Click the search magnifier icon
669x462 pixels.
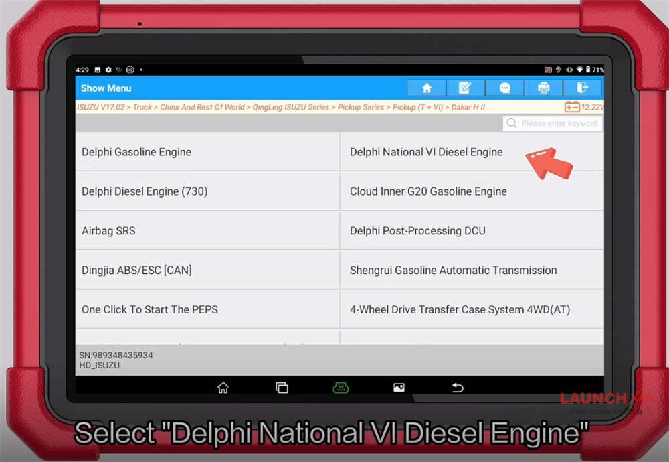click(512, 123)
